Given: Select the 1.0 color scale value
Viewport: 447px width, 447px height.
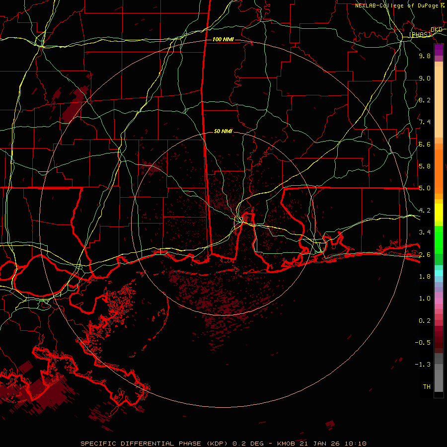Looking at the screenshot, I should click(425, 298).
